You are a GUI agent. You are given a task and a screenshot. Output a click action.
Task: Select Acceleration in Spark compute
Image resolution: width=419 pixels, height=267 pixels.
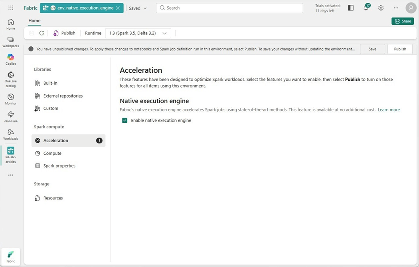tap(68, 140)
